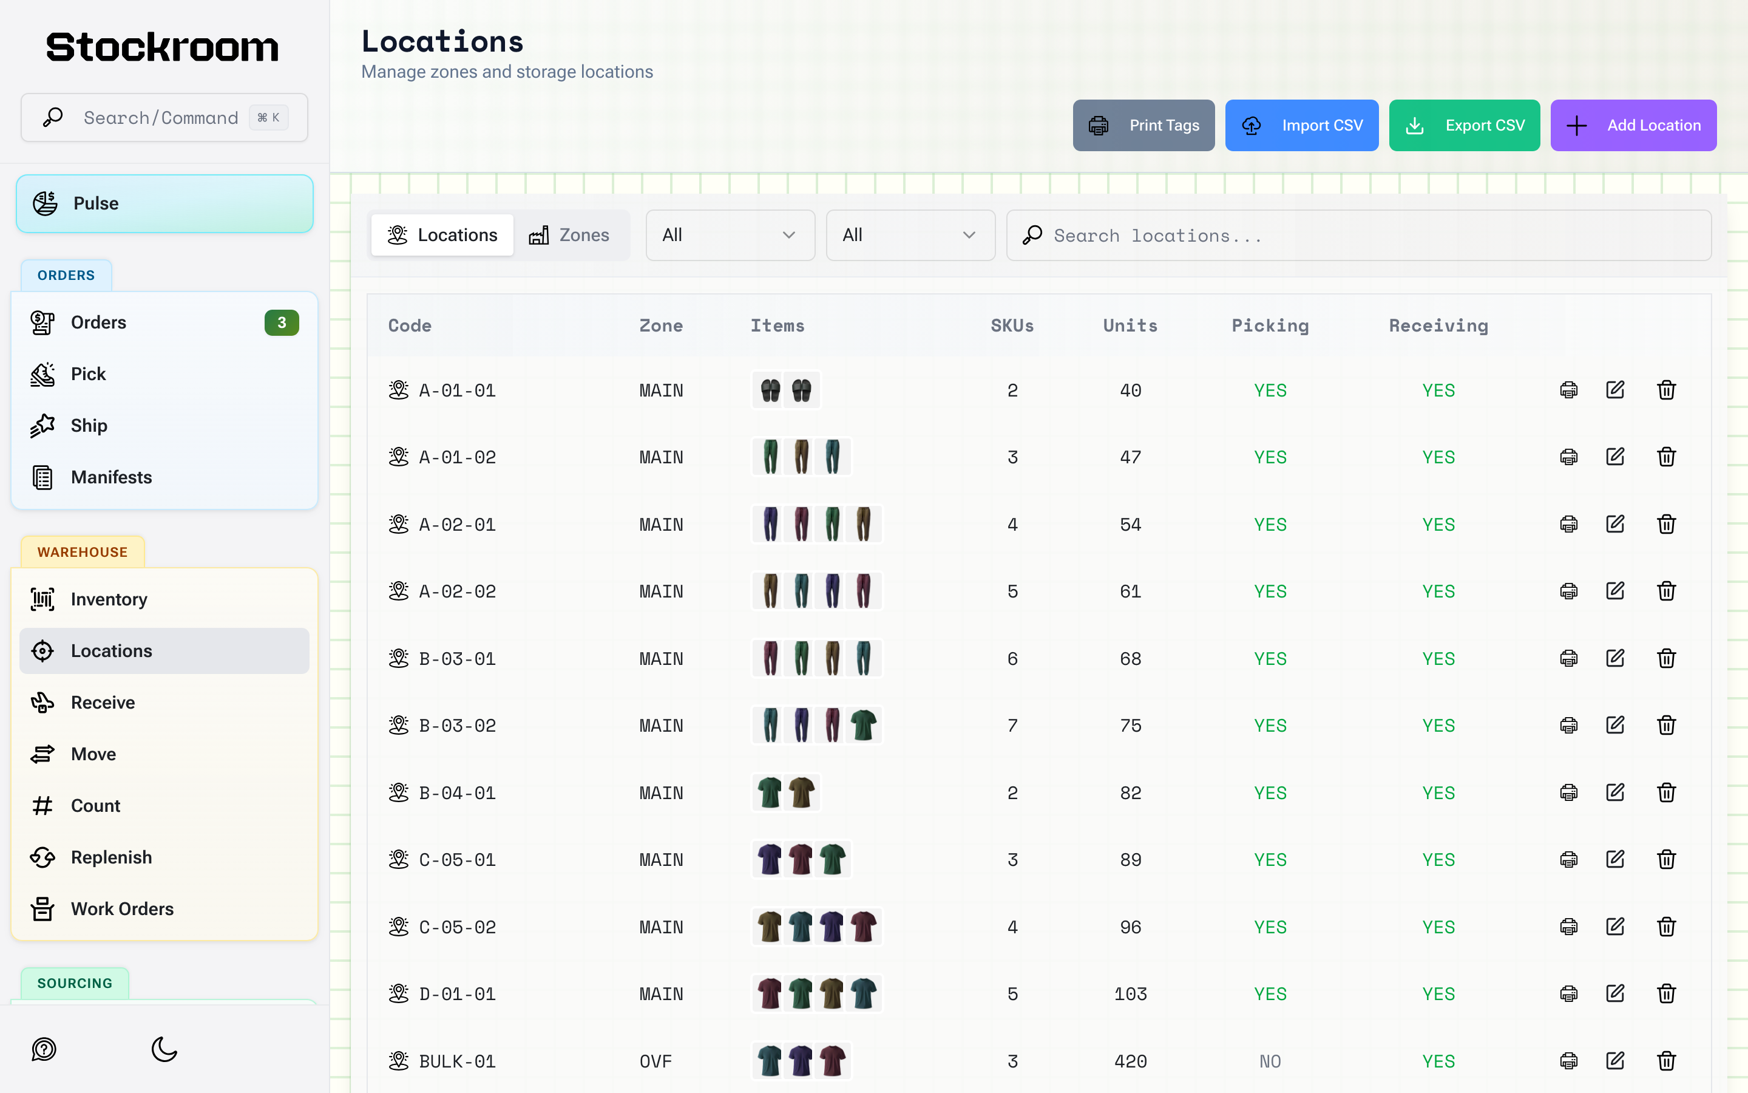Image resolution: width=1748 pixels, height=1093 pixels.
Task: Go to Ship in the sidebar
Action: click(x=164, y=426)
